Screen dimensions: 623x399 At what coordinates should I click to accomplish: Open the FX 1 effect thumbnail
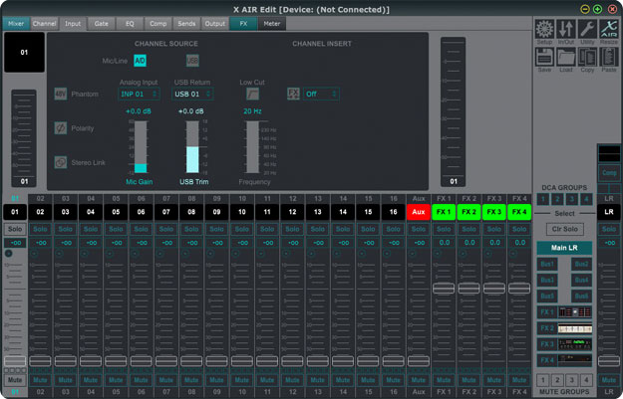click(x=575, y=312)
